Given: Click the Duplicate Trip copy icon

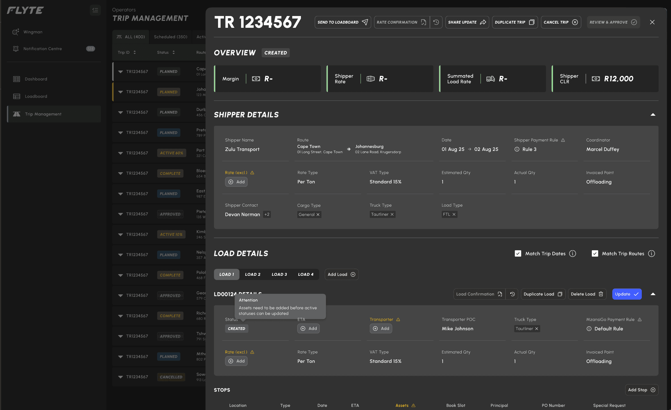Looking at the screenshot, I should coord(532,22).
